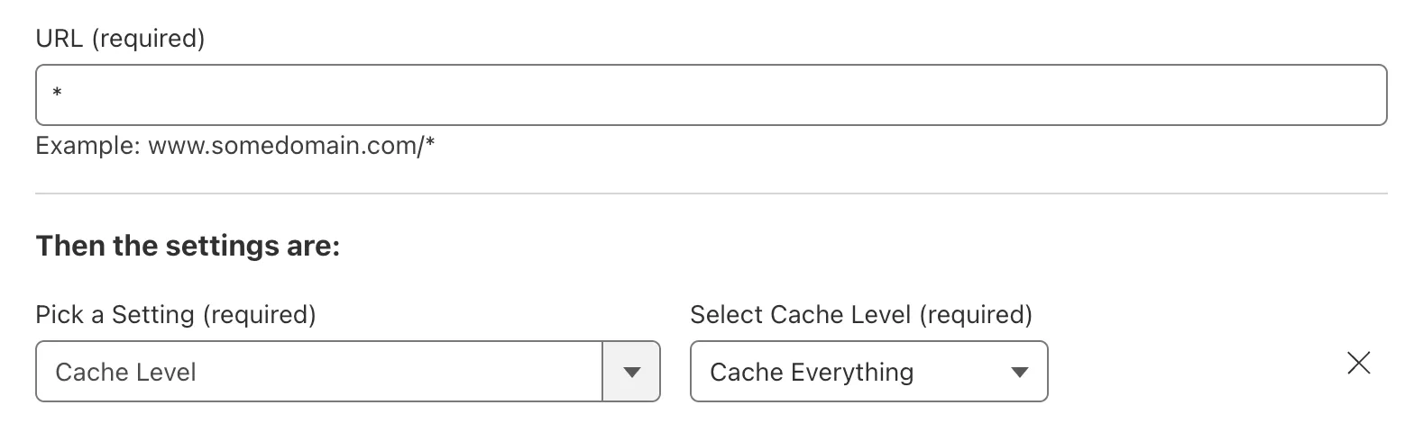The height and width of the screenshot is (432, 1423).
Task: Click the URL (required) label
Action: click(120, 39)
